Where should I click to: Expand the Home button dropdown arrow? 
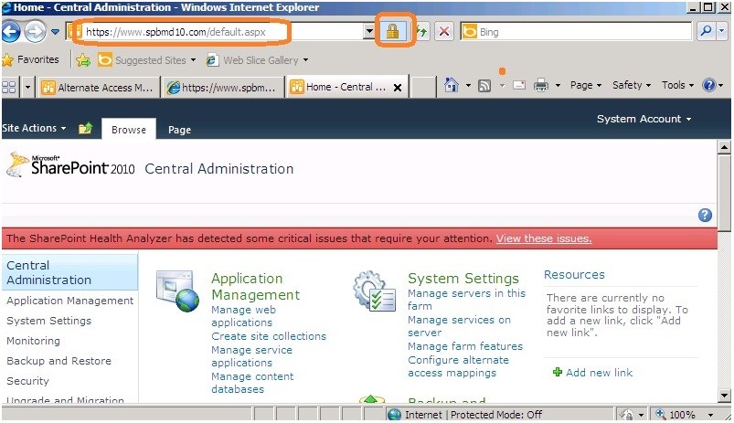[468, 85]
